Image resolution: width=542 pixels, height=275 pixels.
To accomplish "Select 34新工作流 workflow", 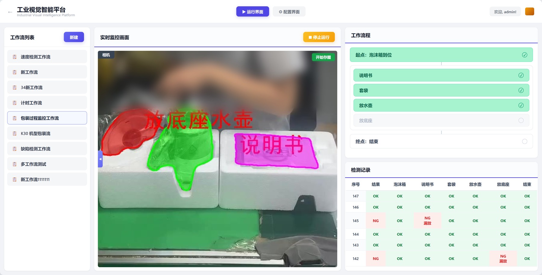I will (x=47, y=87).
